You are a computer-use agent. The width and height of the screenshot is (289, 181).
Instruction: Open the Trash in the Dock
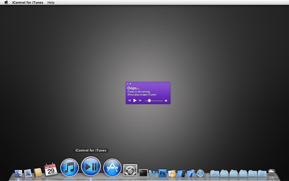click(271, 173)
